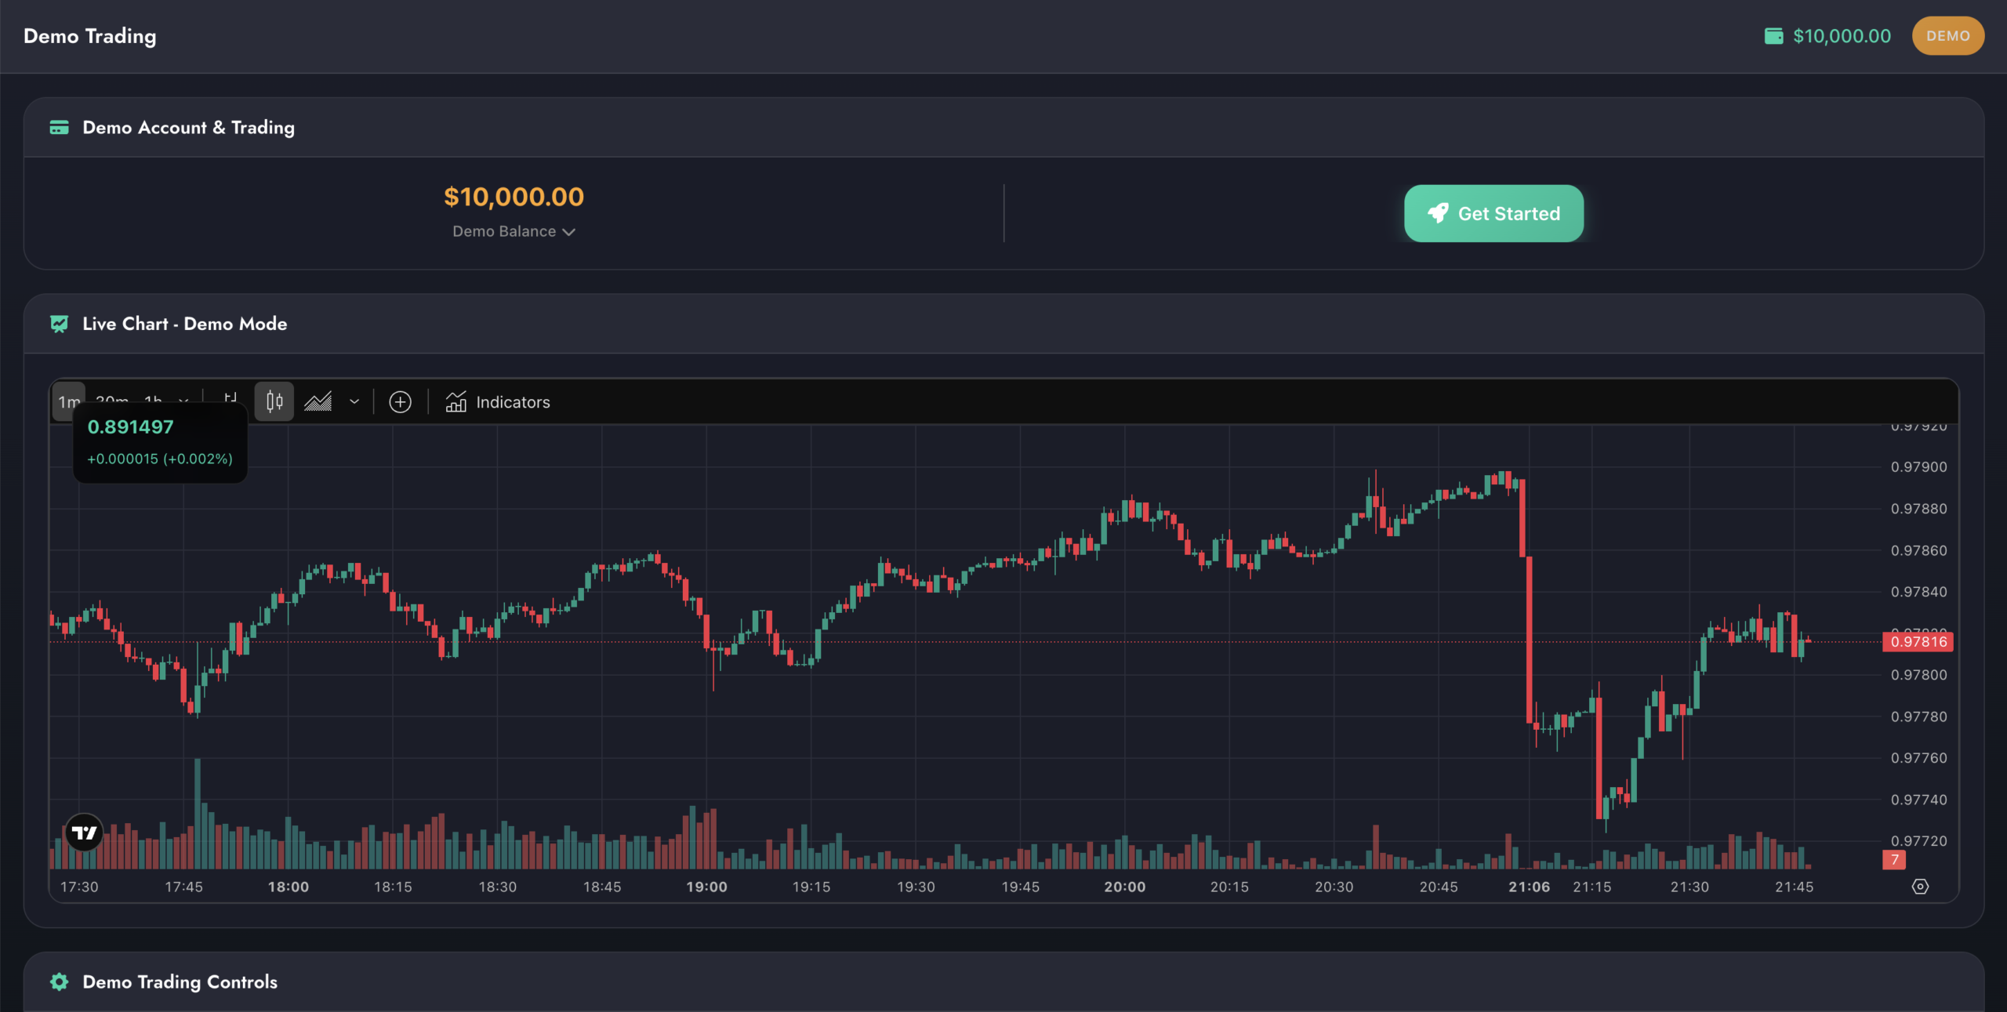
Task: Switch chart to 30m timeframe
Action: click(111, 401)
